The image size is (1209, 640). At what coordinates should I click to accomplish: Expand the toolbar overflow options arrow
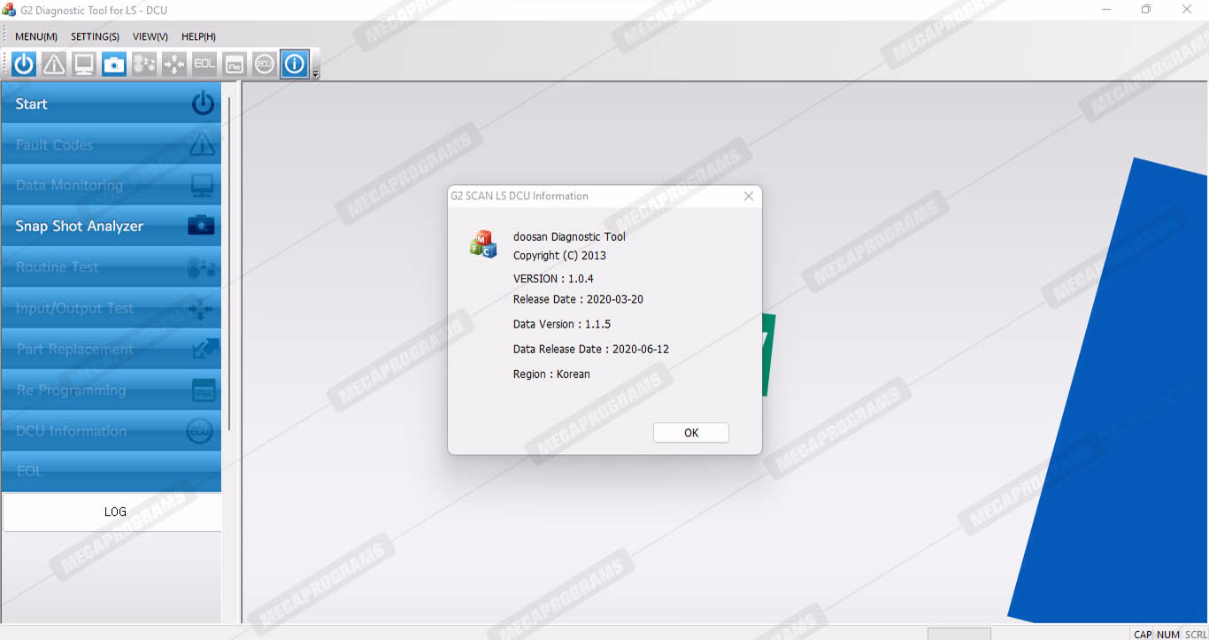pos(316,74)
